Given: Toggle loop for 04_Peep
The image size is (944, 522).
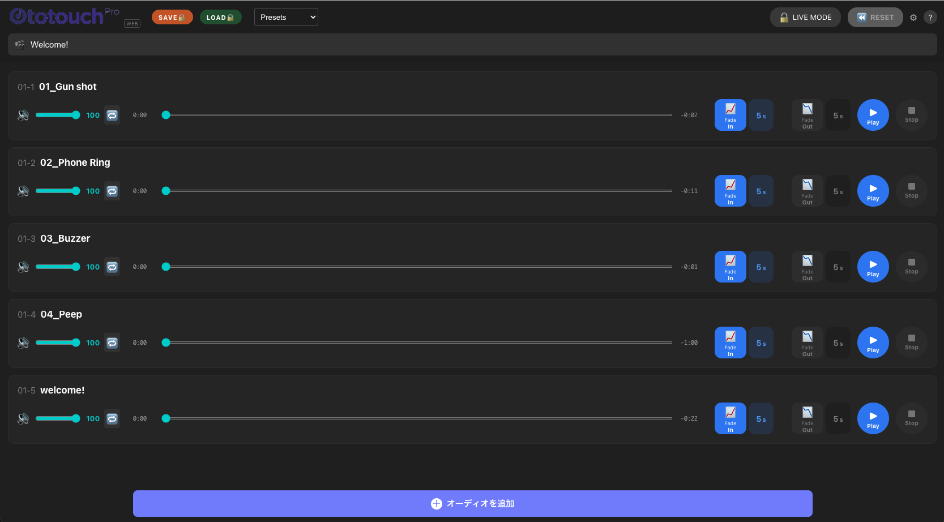Looking at the screenshot, I should pyautogui.click(x=112, y=343).
